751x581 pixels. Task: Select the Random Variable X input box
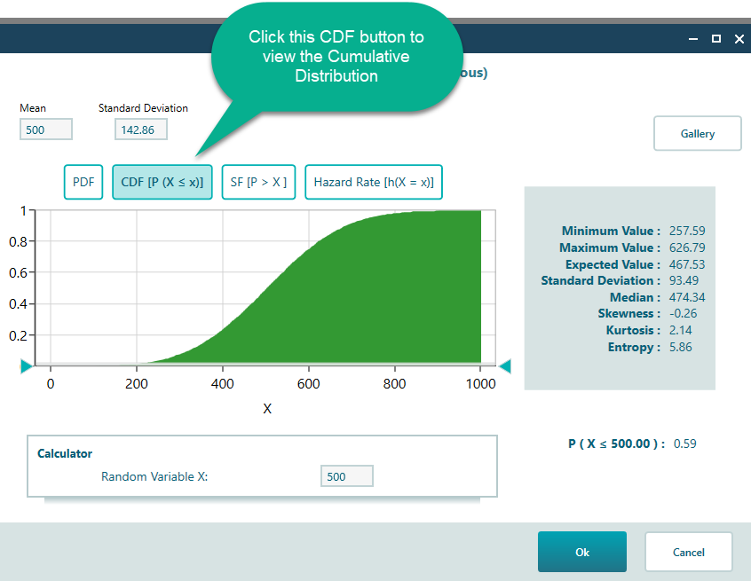[346, 476]
